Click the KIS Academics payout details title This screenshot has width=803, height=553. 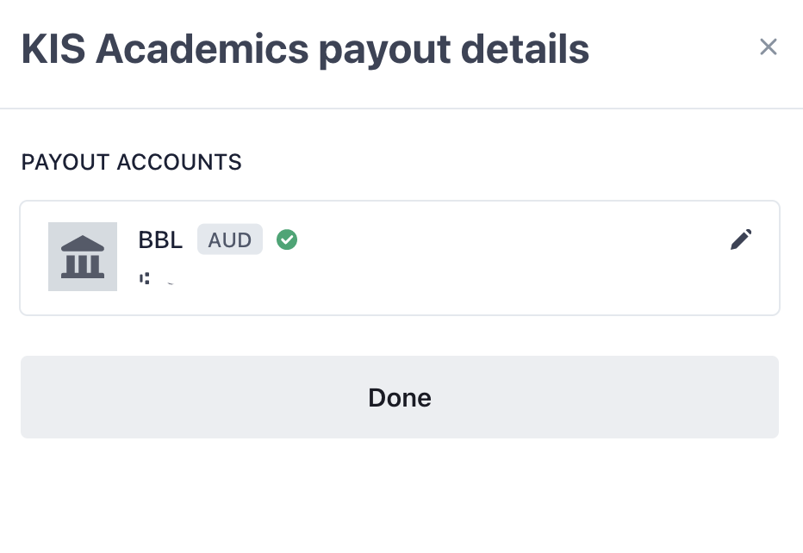click(x=305, y=49)
